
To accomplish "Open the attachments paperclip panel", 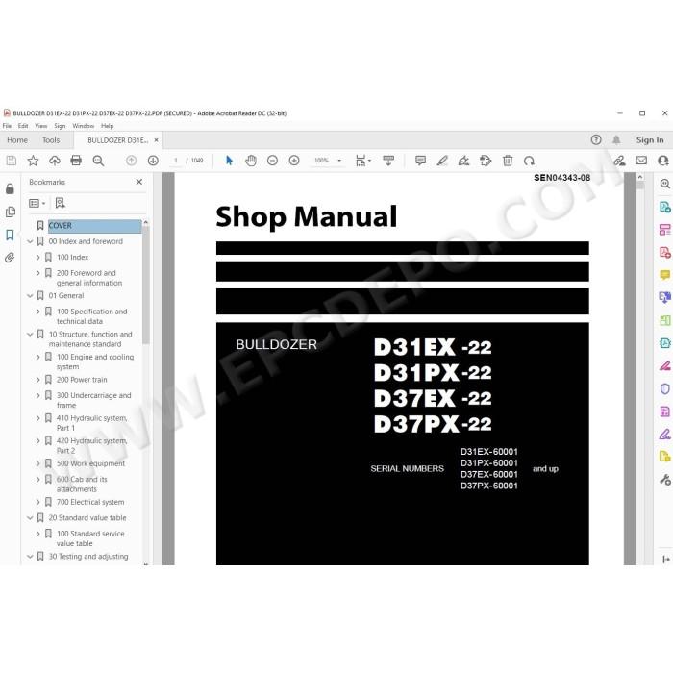I will (x=10, y=258).
